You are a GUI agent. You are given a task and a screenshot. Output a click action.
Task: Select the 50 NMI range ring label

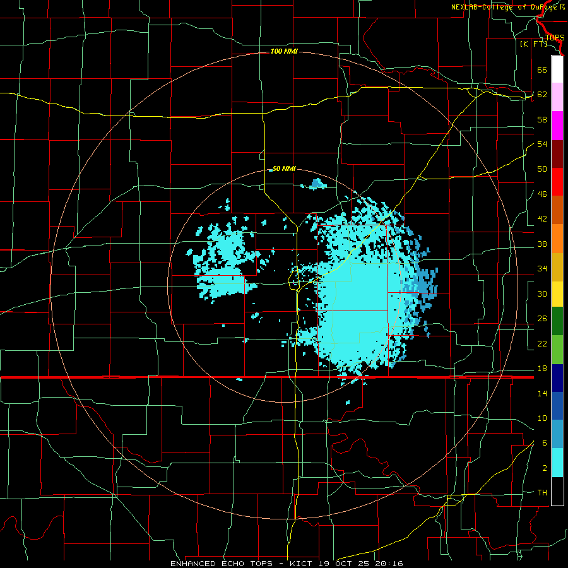(284, 169)
